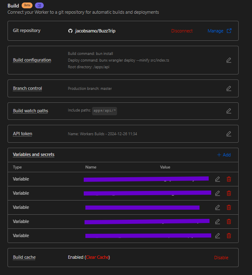The image size is (252, 275).
Task: Click the apps/api/* include path chip
Action: pyautogui.click(x=105, y=111)
